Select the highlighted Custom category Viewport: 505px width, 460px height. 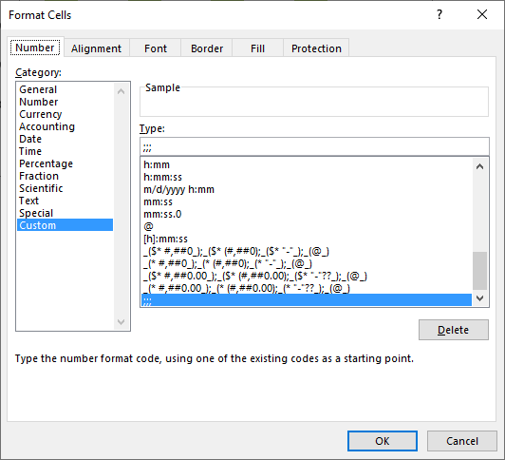click(x=65, y=225)
